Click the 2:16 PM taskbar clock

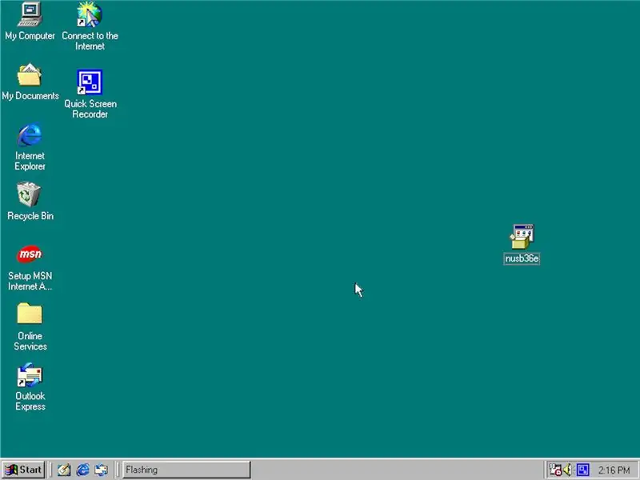point(614,470)
